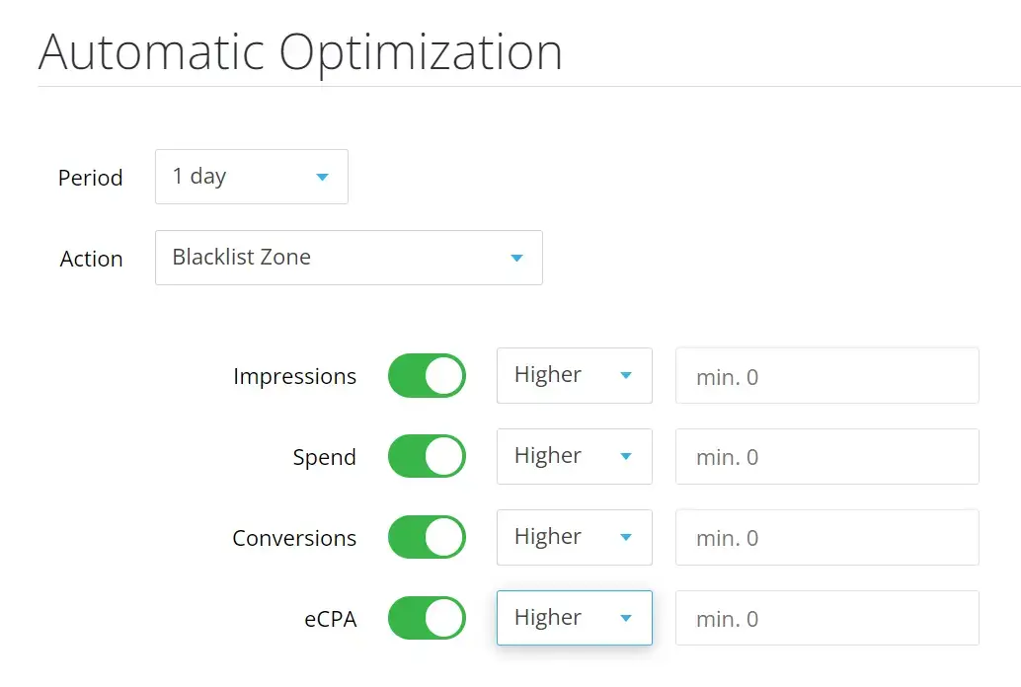Toggle the Conversions switch off

pyautogui.click(x=427, y=538)
